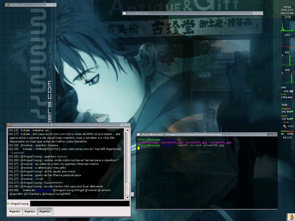The height and width of the screenshot is (221, 295).
Task: Click the rightmost title bar button of Buddy List
Action: (55, 5)
